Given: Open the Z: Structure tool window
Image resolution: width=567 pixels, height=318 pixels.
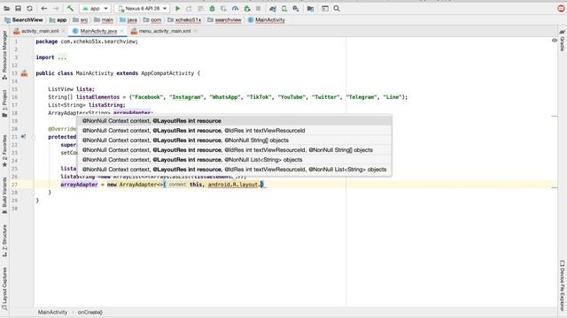Looking at the screenshot, I should click(4, 241).
